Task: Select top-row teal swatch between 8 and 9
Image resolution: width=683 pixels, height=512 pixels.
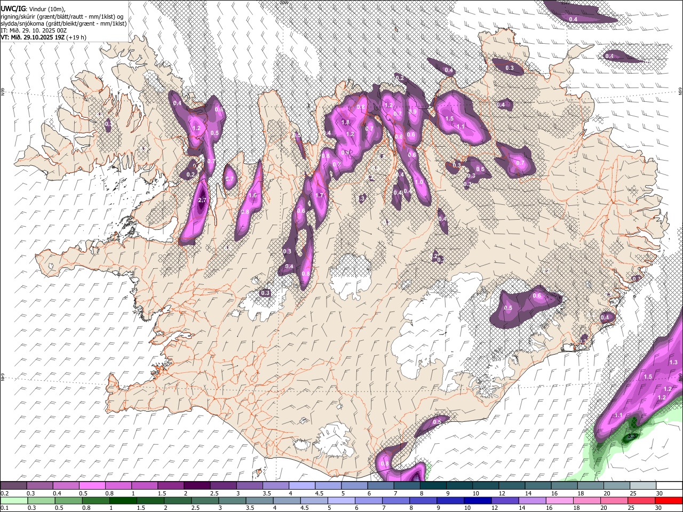Action: pyautogui.click(x=433, y=485)
